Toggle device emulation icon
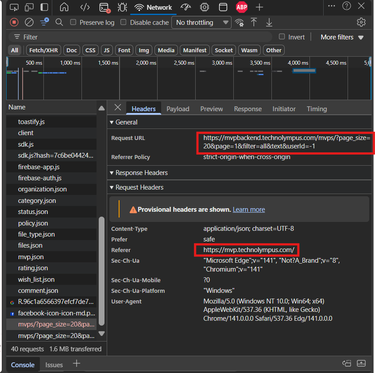 coord(29,7)
